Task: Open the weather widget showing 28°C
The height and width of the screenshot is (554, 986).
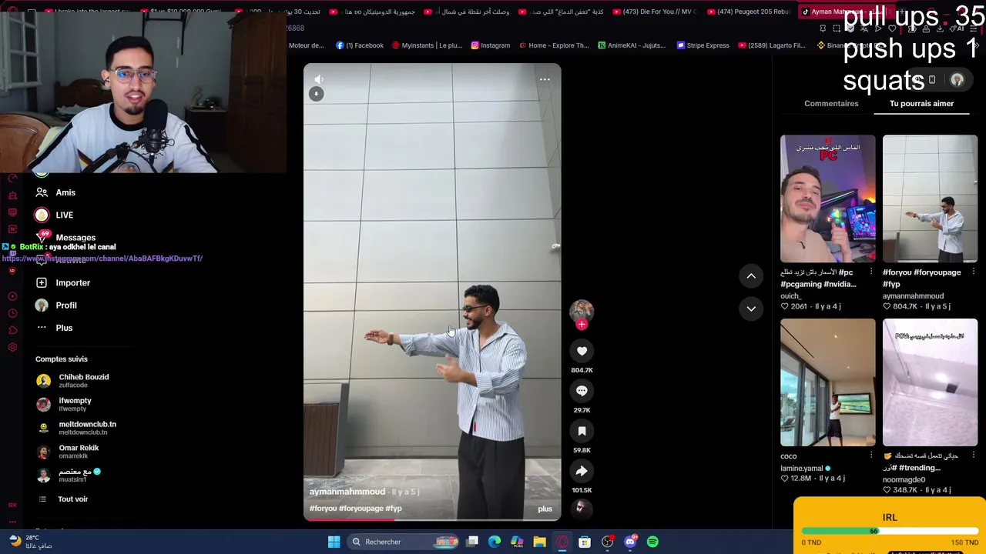Action: pyautogui.click(x=31, y=542)
